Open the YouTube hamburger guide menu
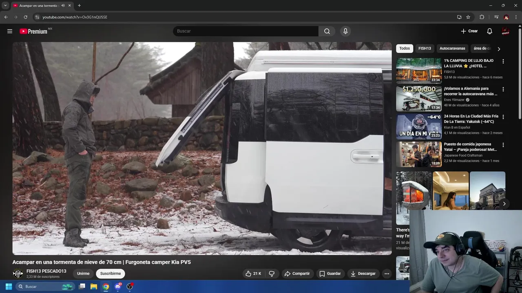 (x=10, y=31)
